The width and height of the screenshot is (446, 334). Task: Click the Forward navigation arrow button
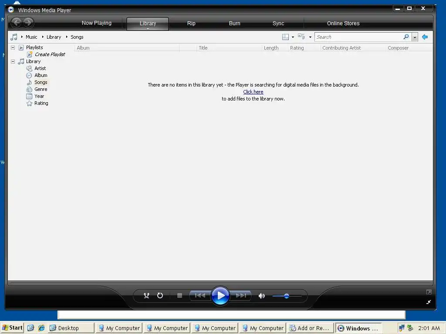click(28, 23)
